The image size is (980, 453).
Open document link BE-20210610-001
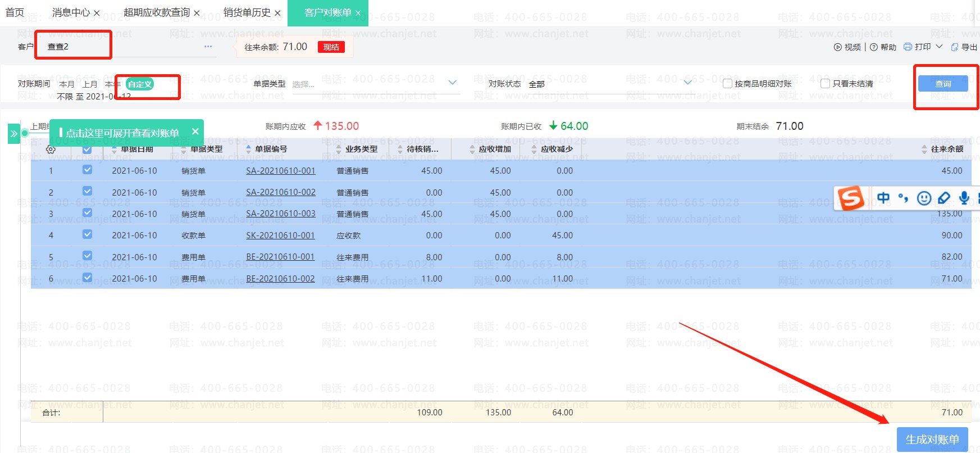280,257
